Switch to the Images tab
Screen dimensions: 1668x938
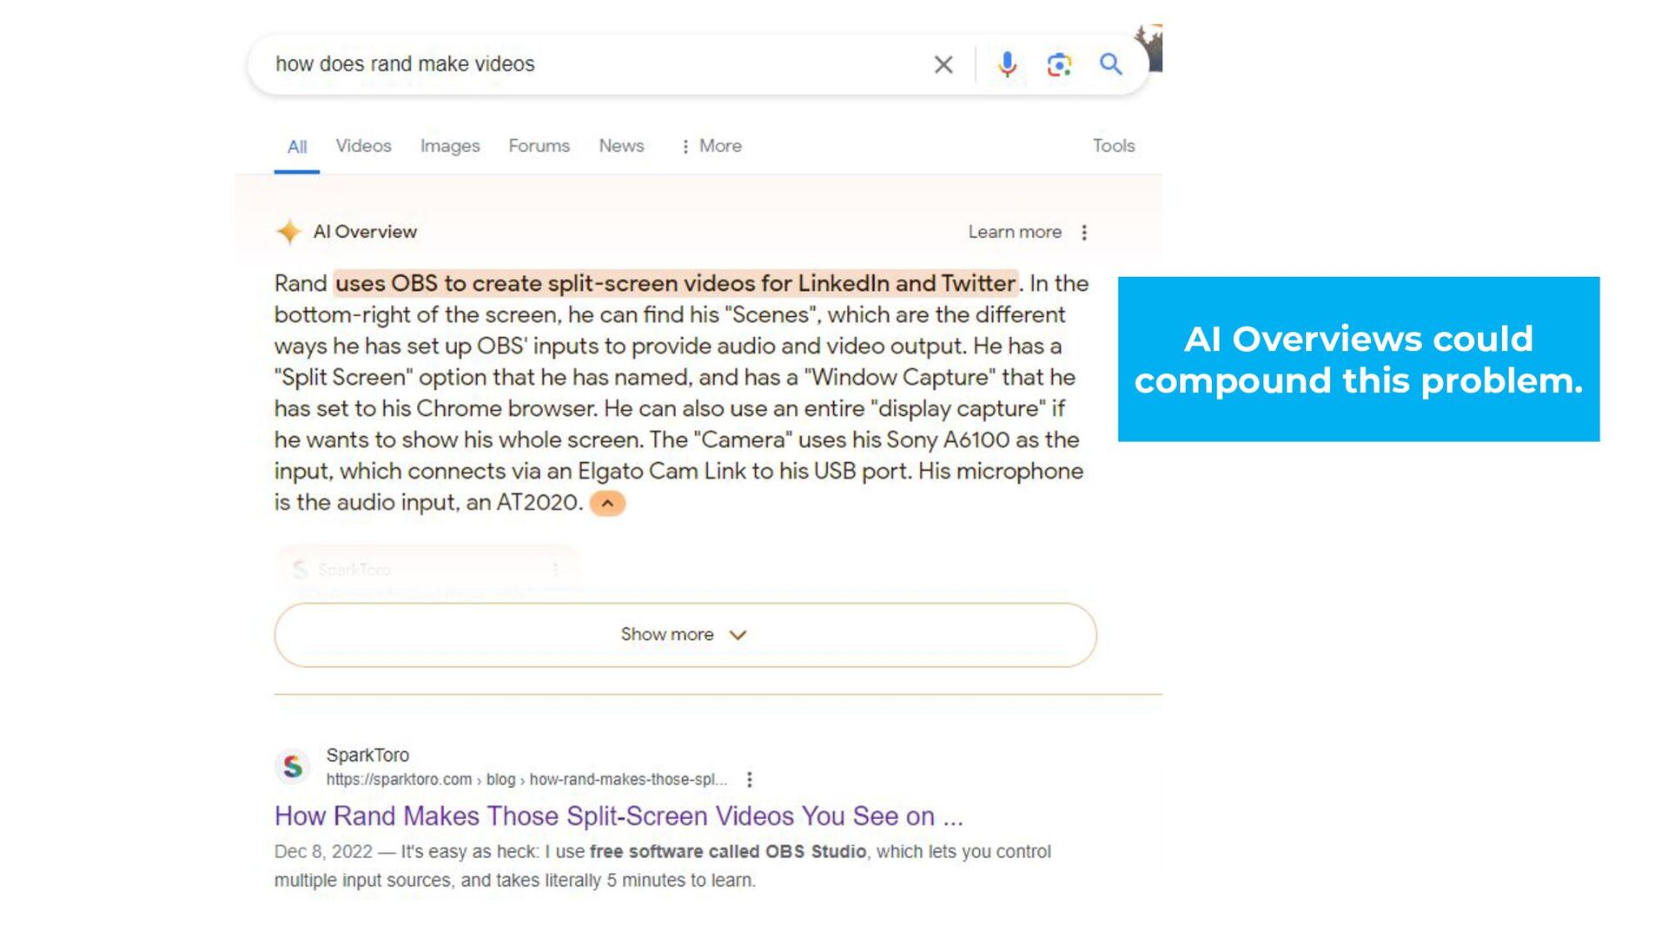pos(450,146)
